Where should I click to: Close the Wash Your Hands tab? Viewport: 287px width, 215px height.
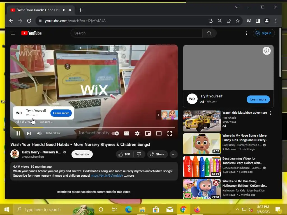70,10
